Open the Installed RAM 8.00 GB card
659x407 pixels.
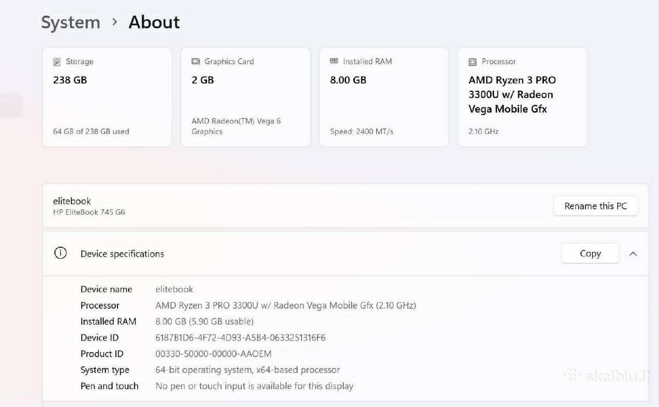pyautogui.click(x=384, y=97)
